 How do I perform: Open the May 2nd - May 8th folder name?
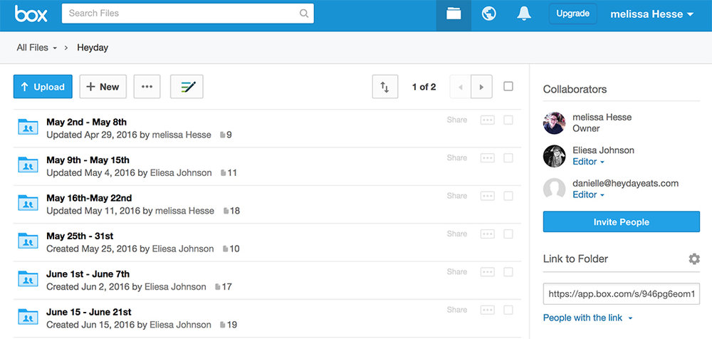pos(86,122)
